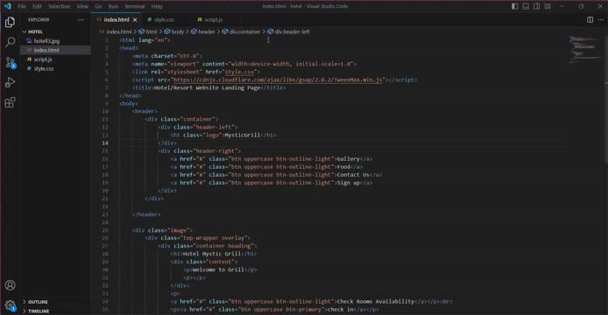608x315 pixels.
Task: Switch to the script.js tab
Action: pyautogui.click(x=213, y=20)
